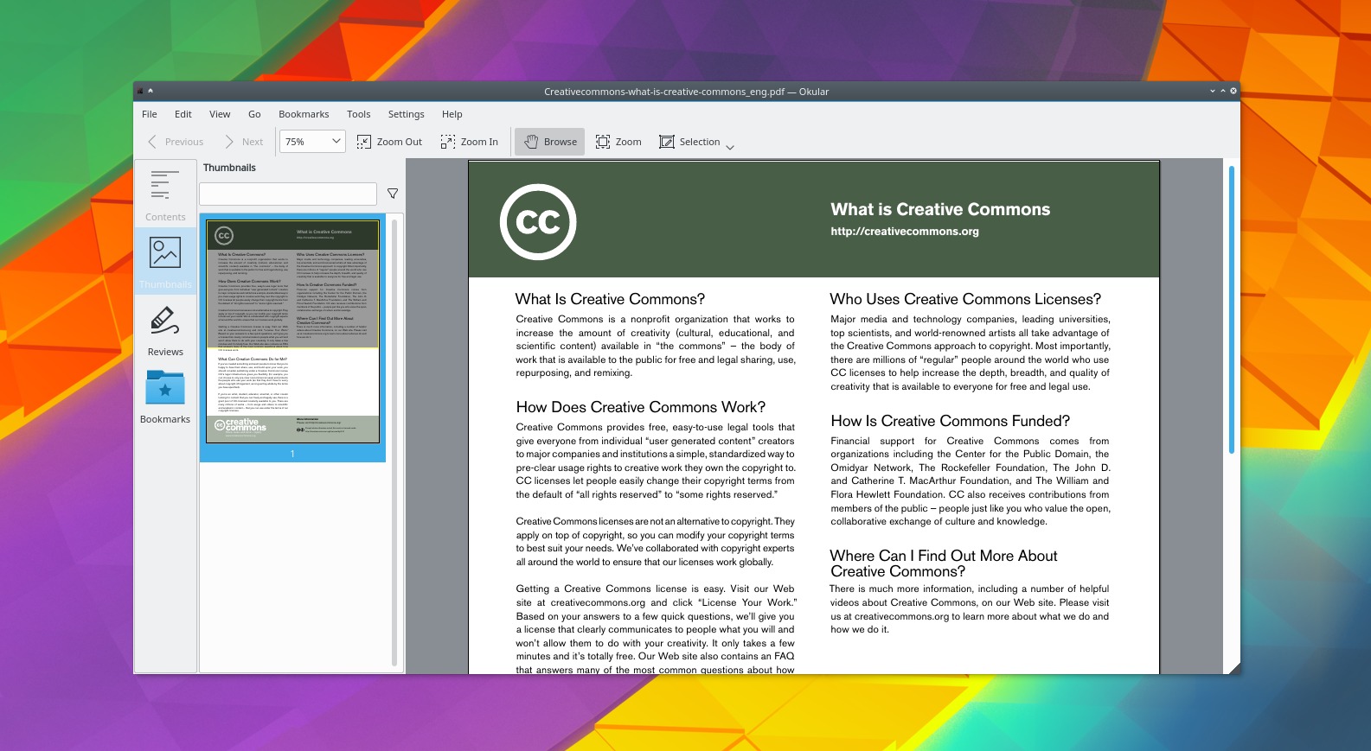Select the page 1 thumbnail

(x=292, y=332)
